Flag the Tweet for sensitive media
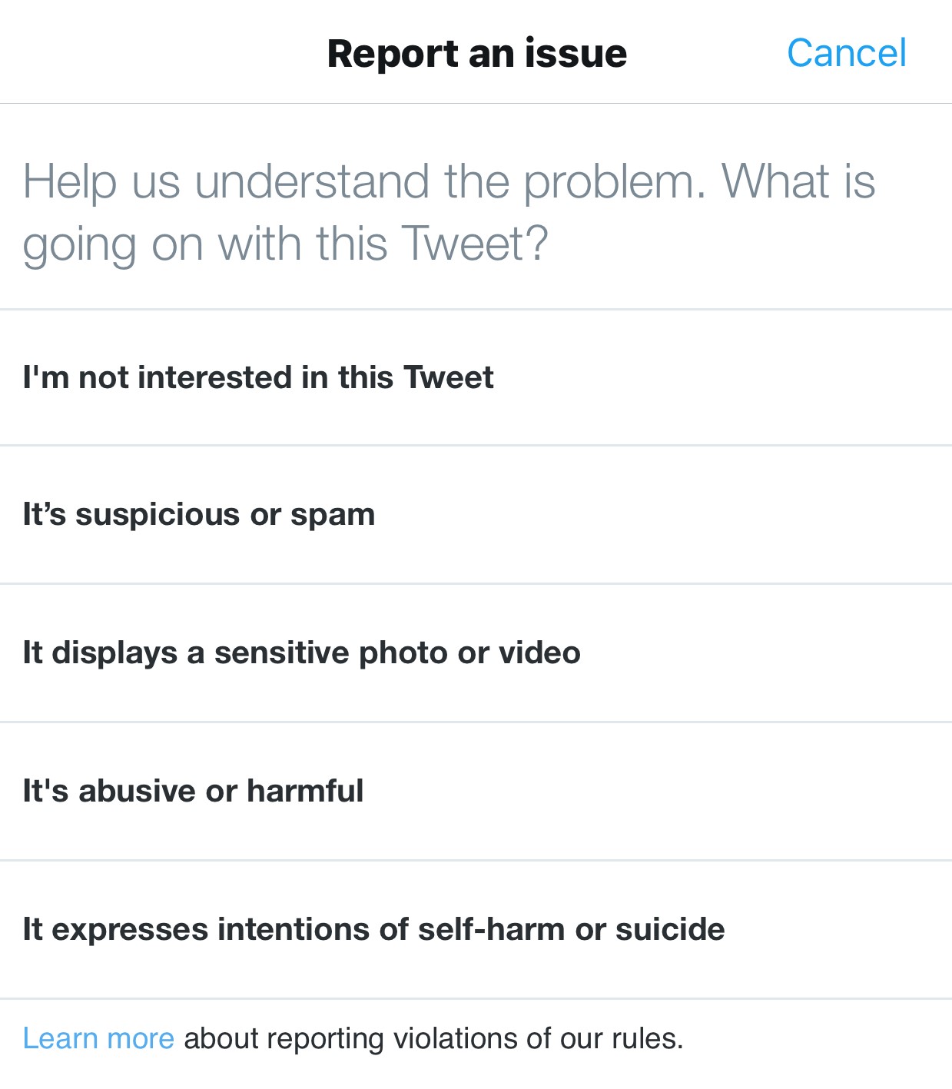Viewport: 952px width, 1089px height. pos(301,652)
